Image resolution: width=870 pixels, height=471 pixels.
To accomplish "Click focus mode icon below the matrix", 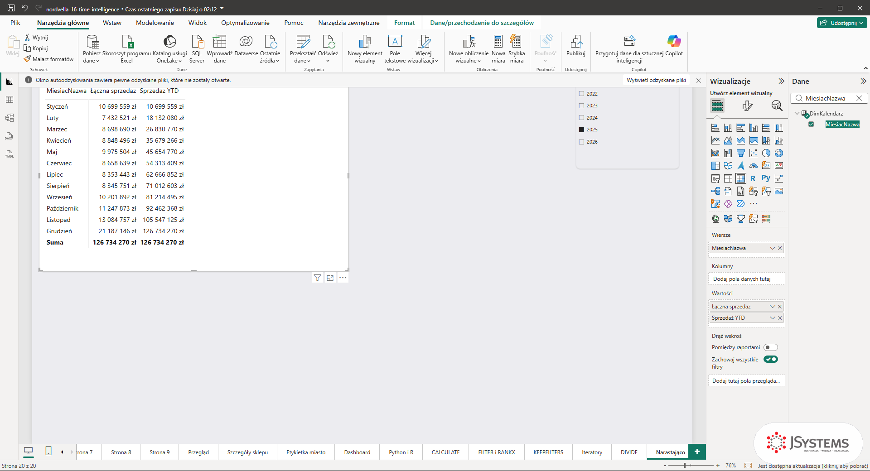I will [330, 278].
